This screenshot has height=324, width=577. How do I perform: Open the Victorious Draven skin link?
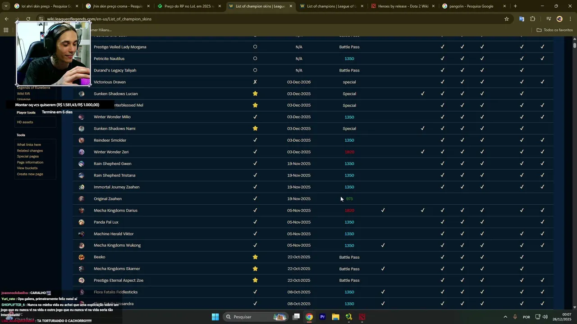[110, 82]
